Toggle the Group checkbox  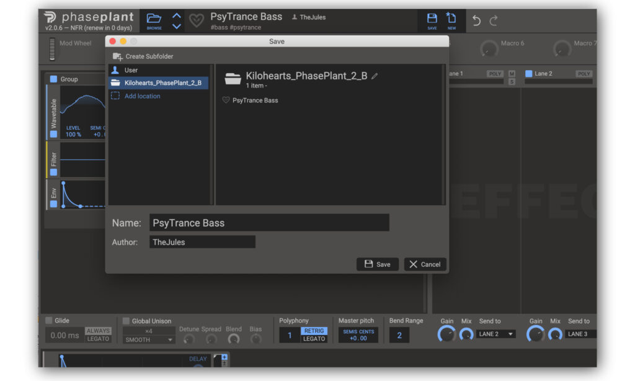[x=53, y=79]
